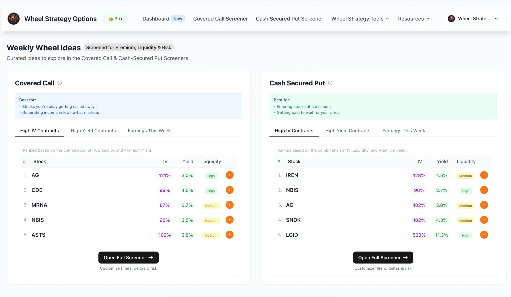
Task: Switch to Covered Call High Yield Contracts tab
Action: pos(93,131)
